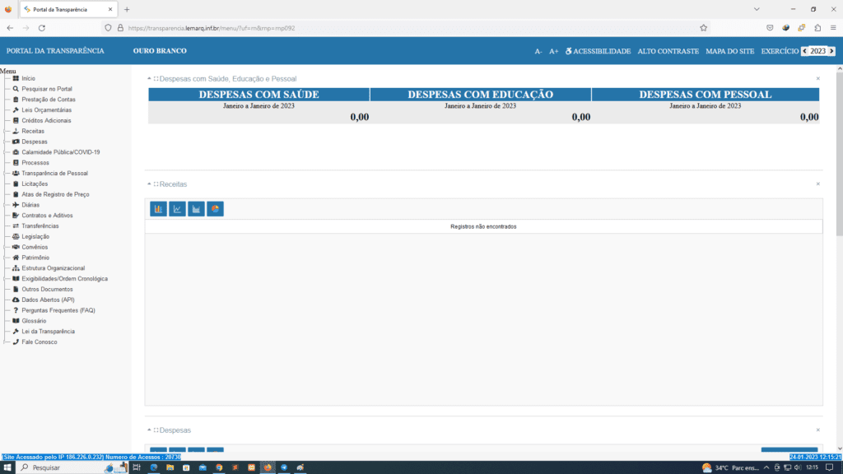Collapse Despesas com Saúde, Educação e Pessoal panel
This screenshot has height=474, width=843.
(149, 79)
